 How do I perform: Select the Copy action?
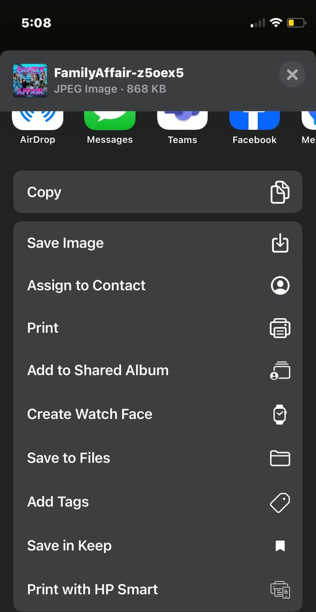[x=44, y=192]
